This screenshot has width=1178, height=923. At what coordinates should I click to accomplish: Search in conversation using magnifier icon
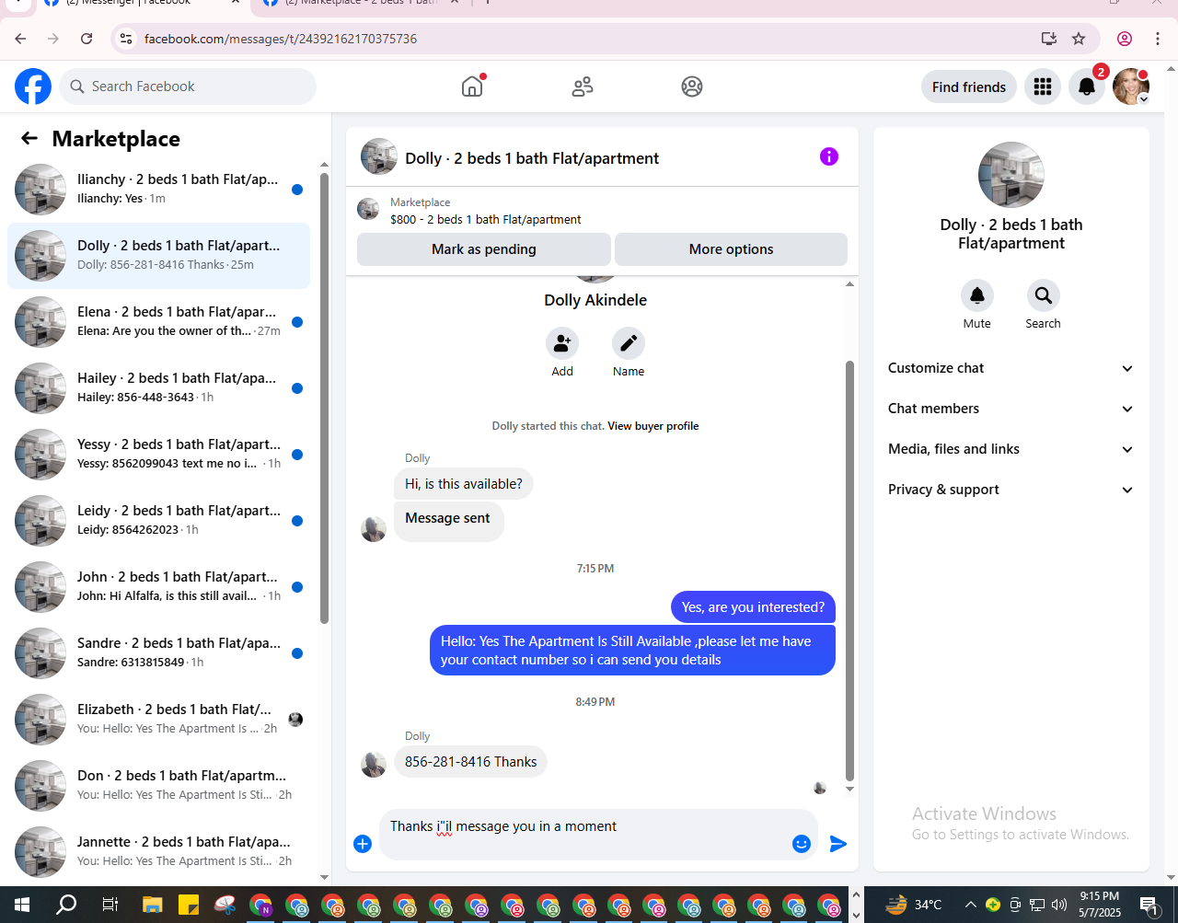(x=1044, y=295)
